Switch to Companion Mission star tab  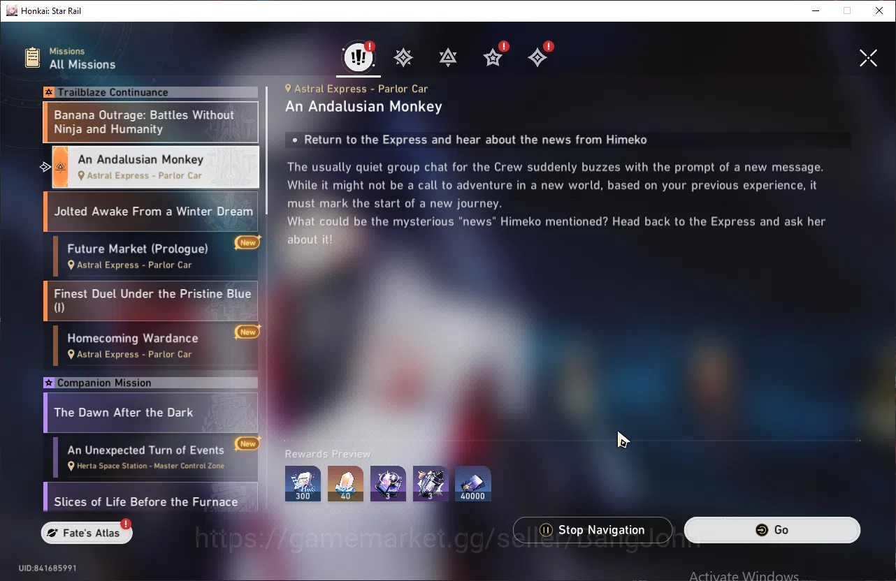(493, 58)
